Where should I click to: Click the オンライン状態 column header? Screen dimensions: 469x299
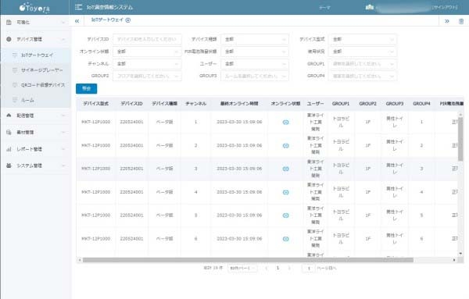point(285,104)
